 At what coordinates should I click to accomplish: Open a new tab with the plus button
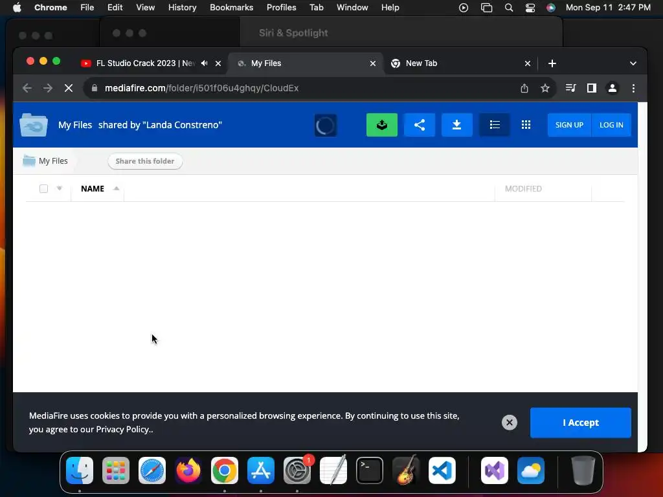(x=552, y=63)
